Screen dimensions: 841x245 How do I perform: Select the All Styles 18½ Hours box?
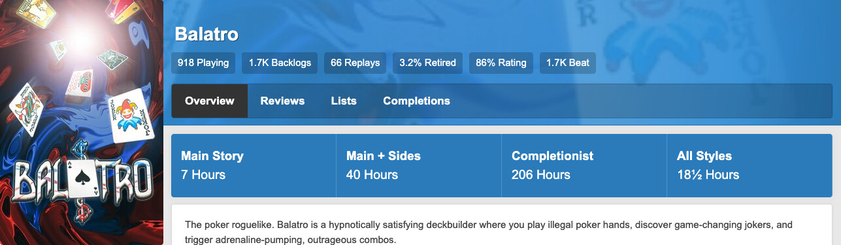pos(750,165)
